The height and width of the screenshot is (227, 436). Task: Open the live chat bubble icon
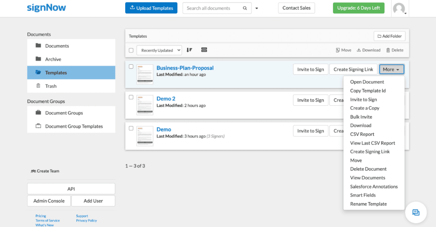(415, 212)
